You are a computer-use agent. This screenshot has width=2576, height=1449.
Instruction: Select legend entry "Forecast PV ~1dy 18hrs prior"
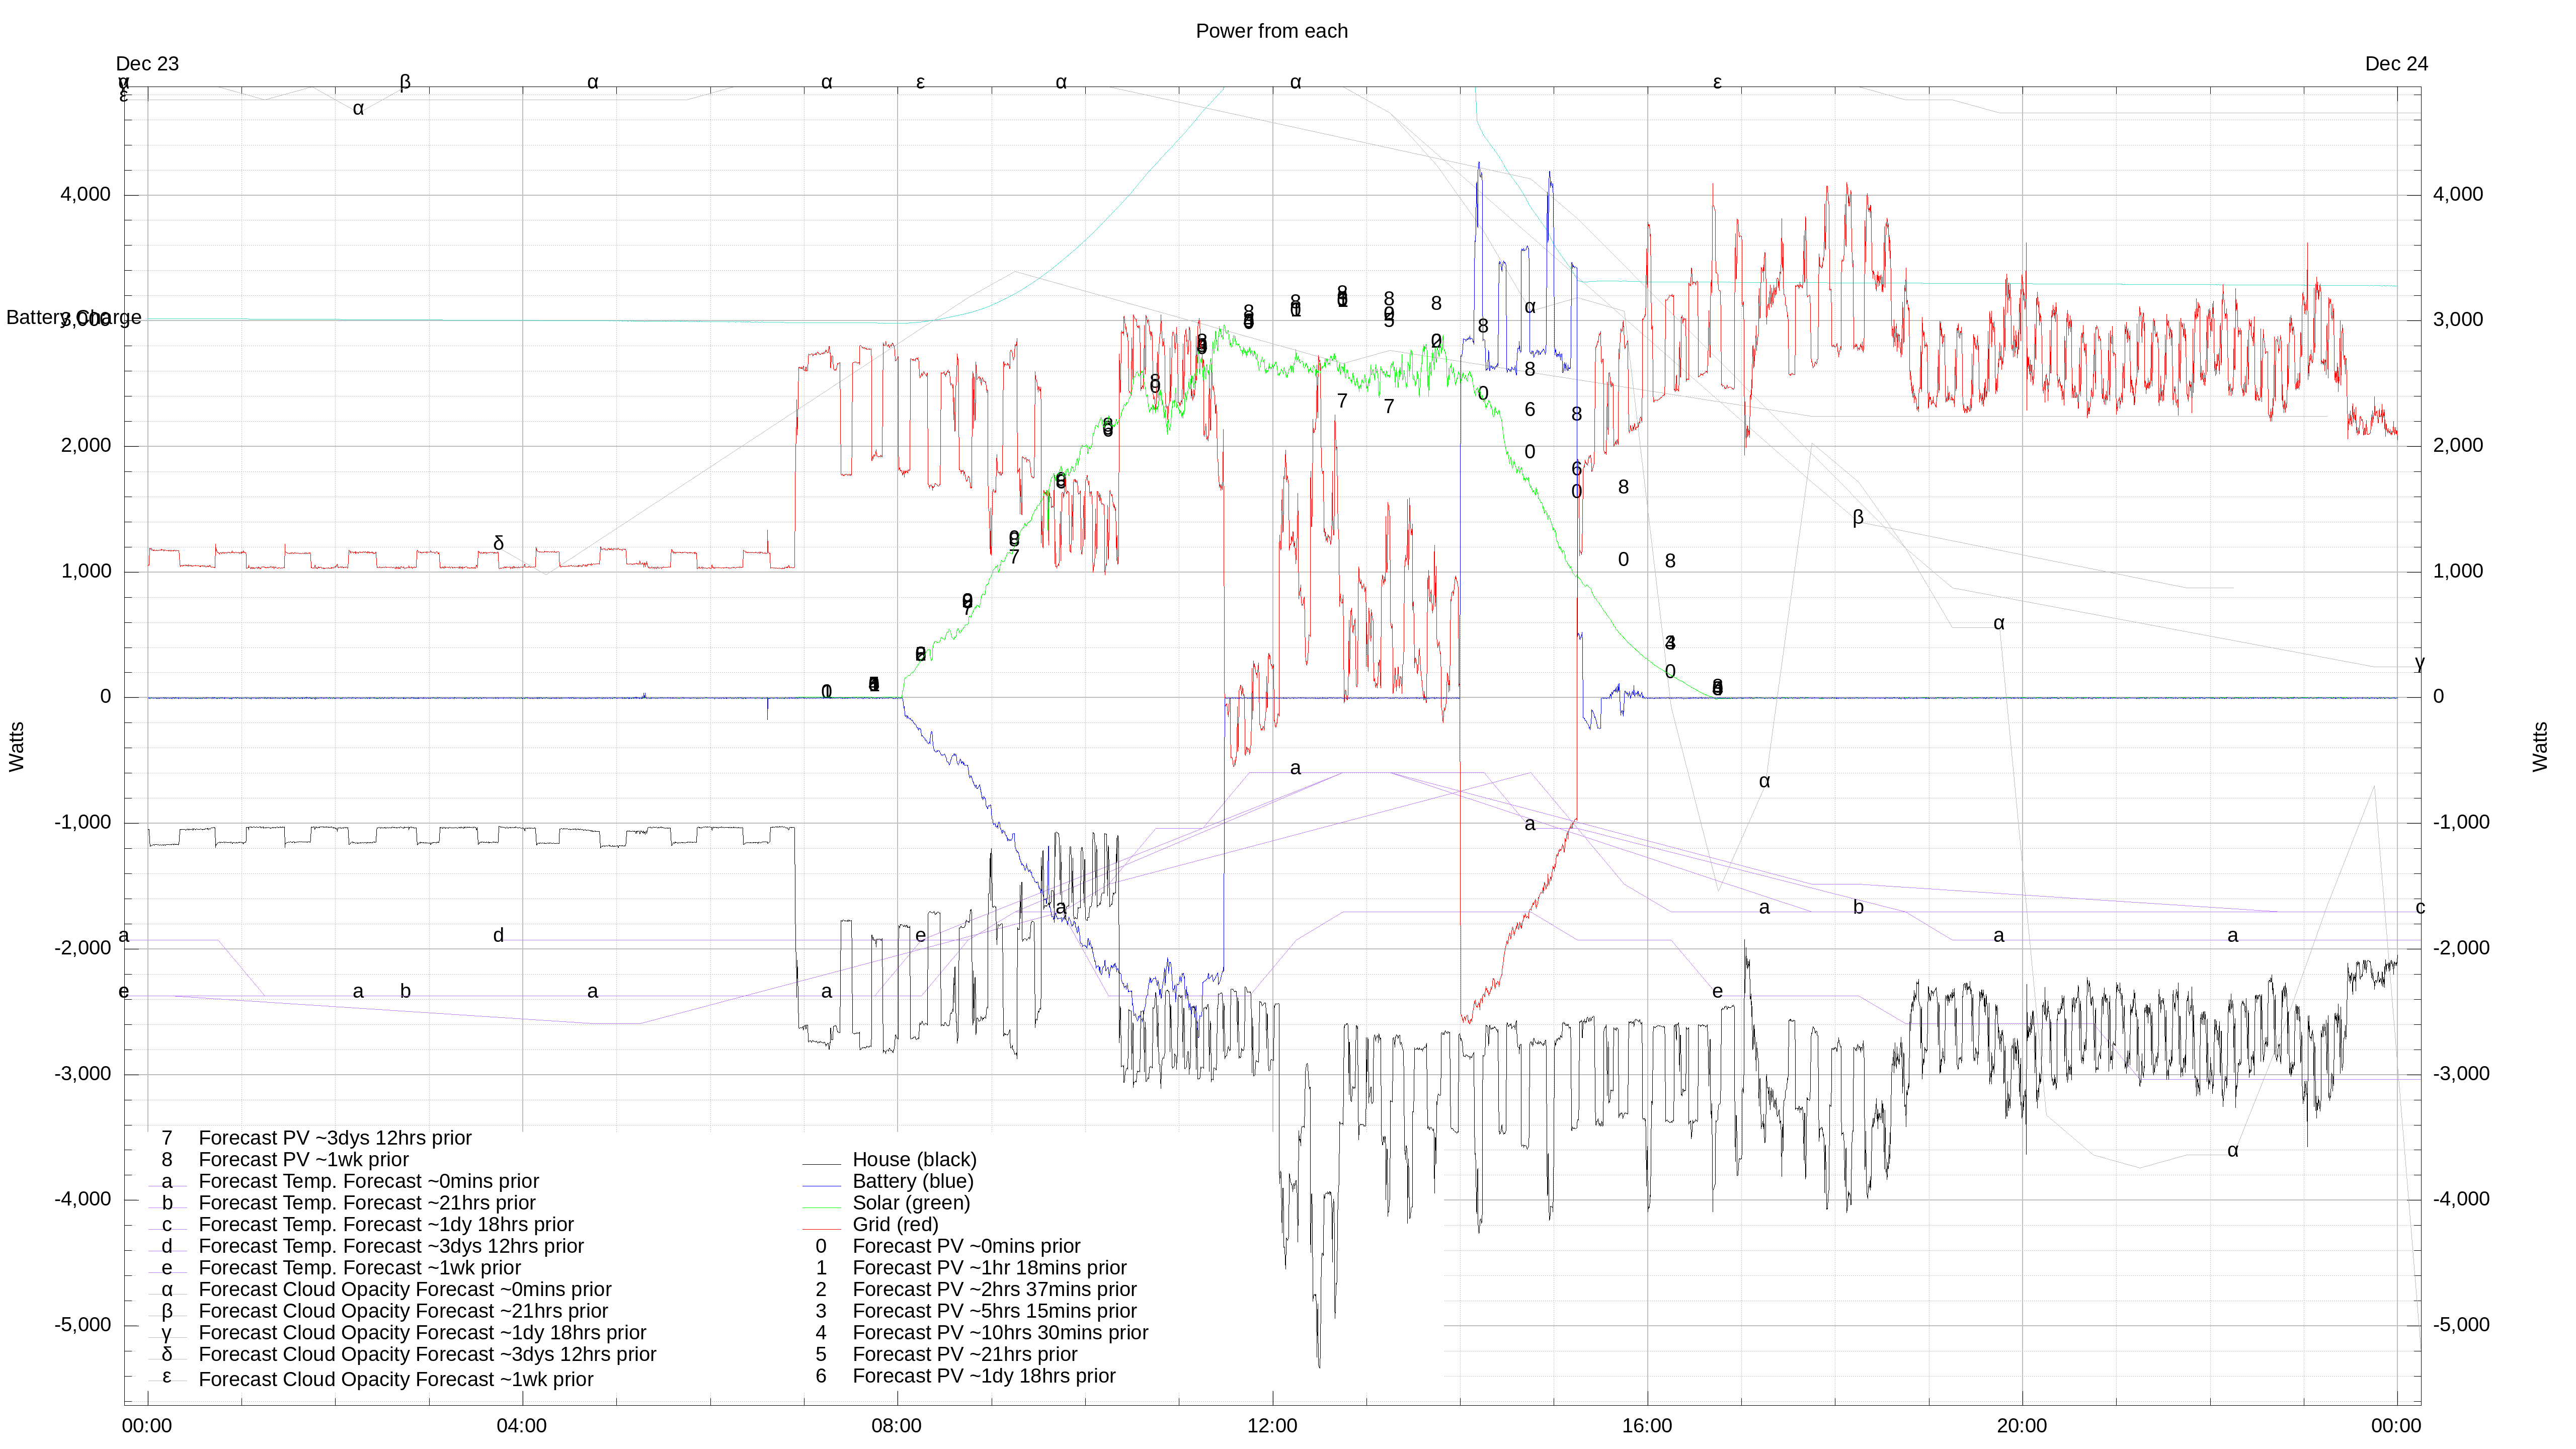(x=984, y=1376)
